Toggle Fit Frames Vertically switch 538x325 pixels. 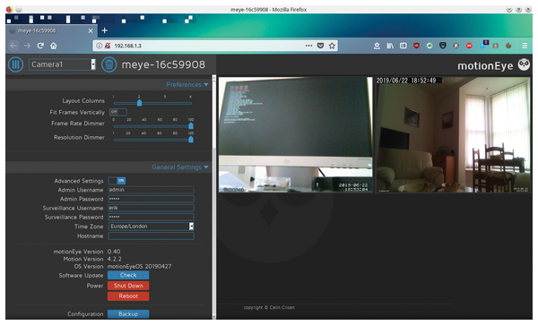[x=118, y=112]
